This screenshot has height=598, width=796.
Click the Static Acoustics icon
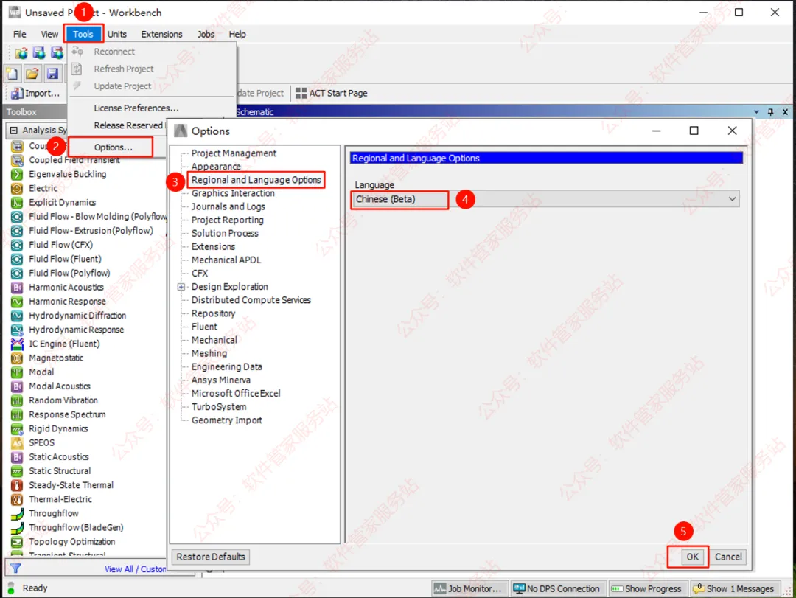(x=17, y=457)
